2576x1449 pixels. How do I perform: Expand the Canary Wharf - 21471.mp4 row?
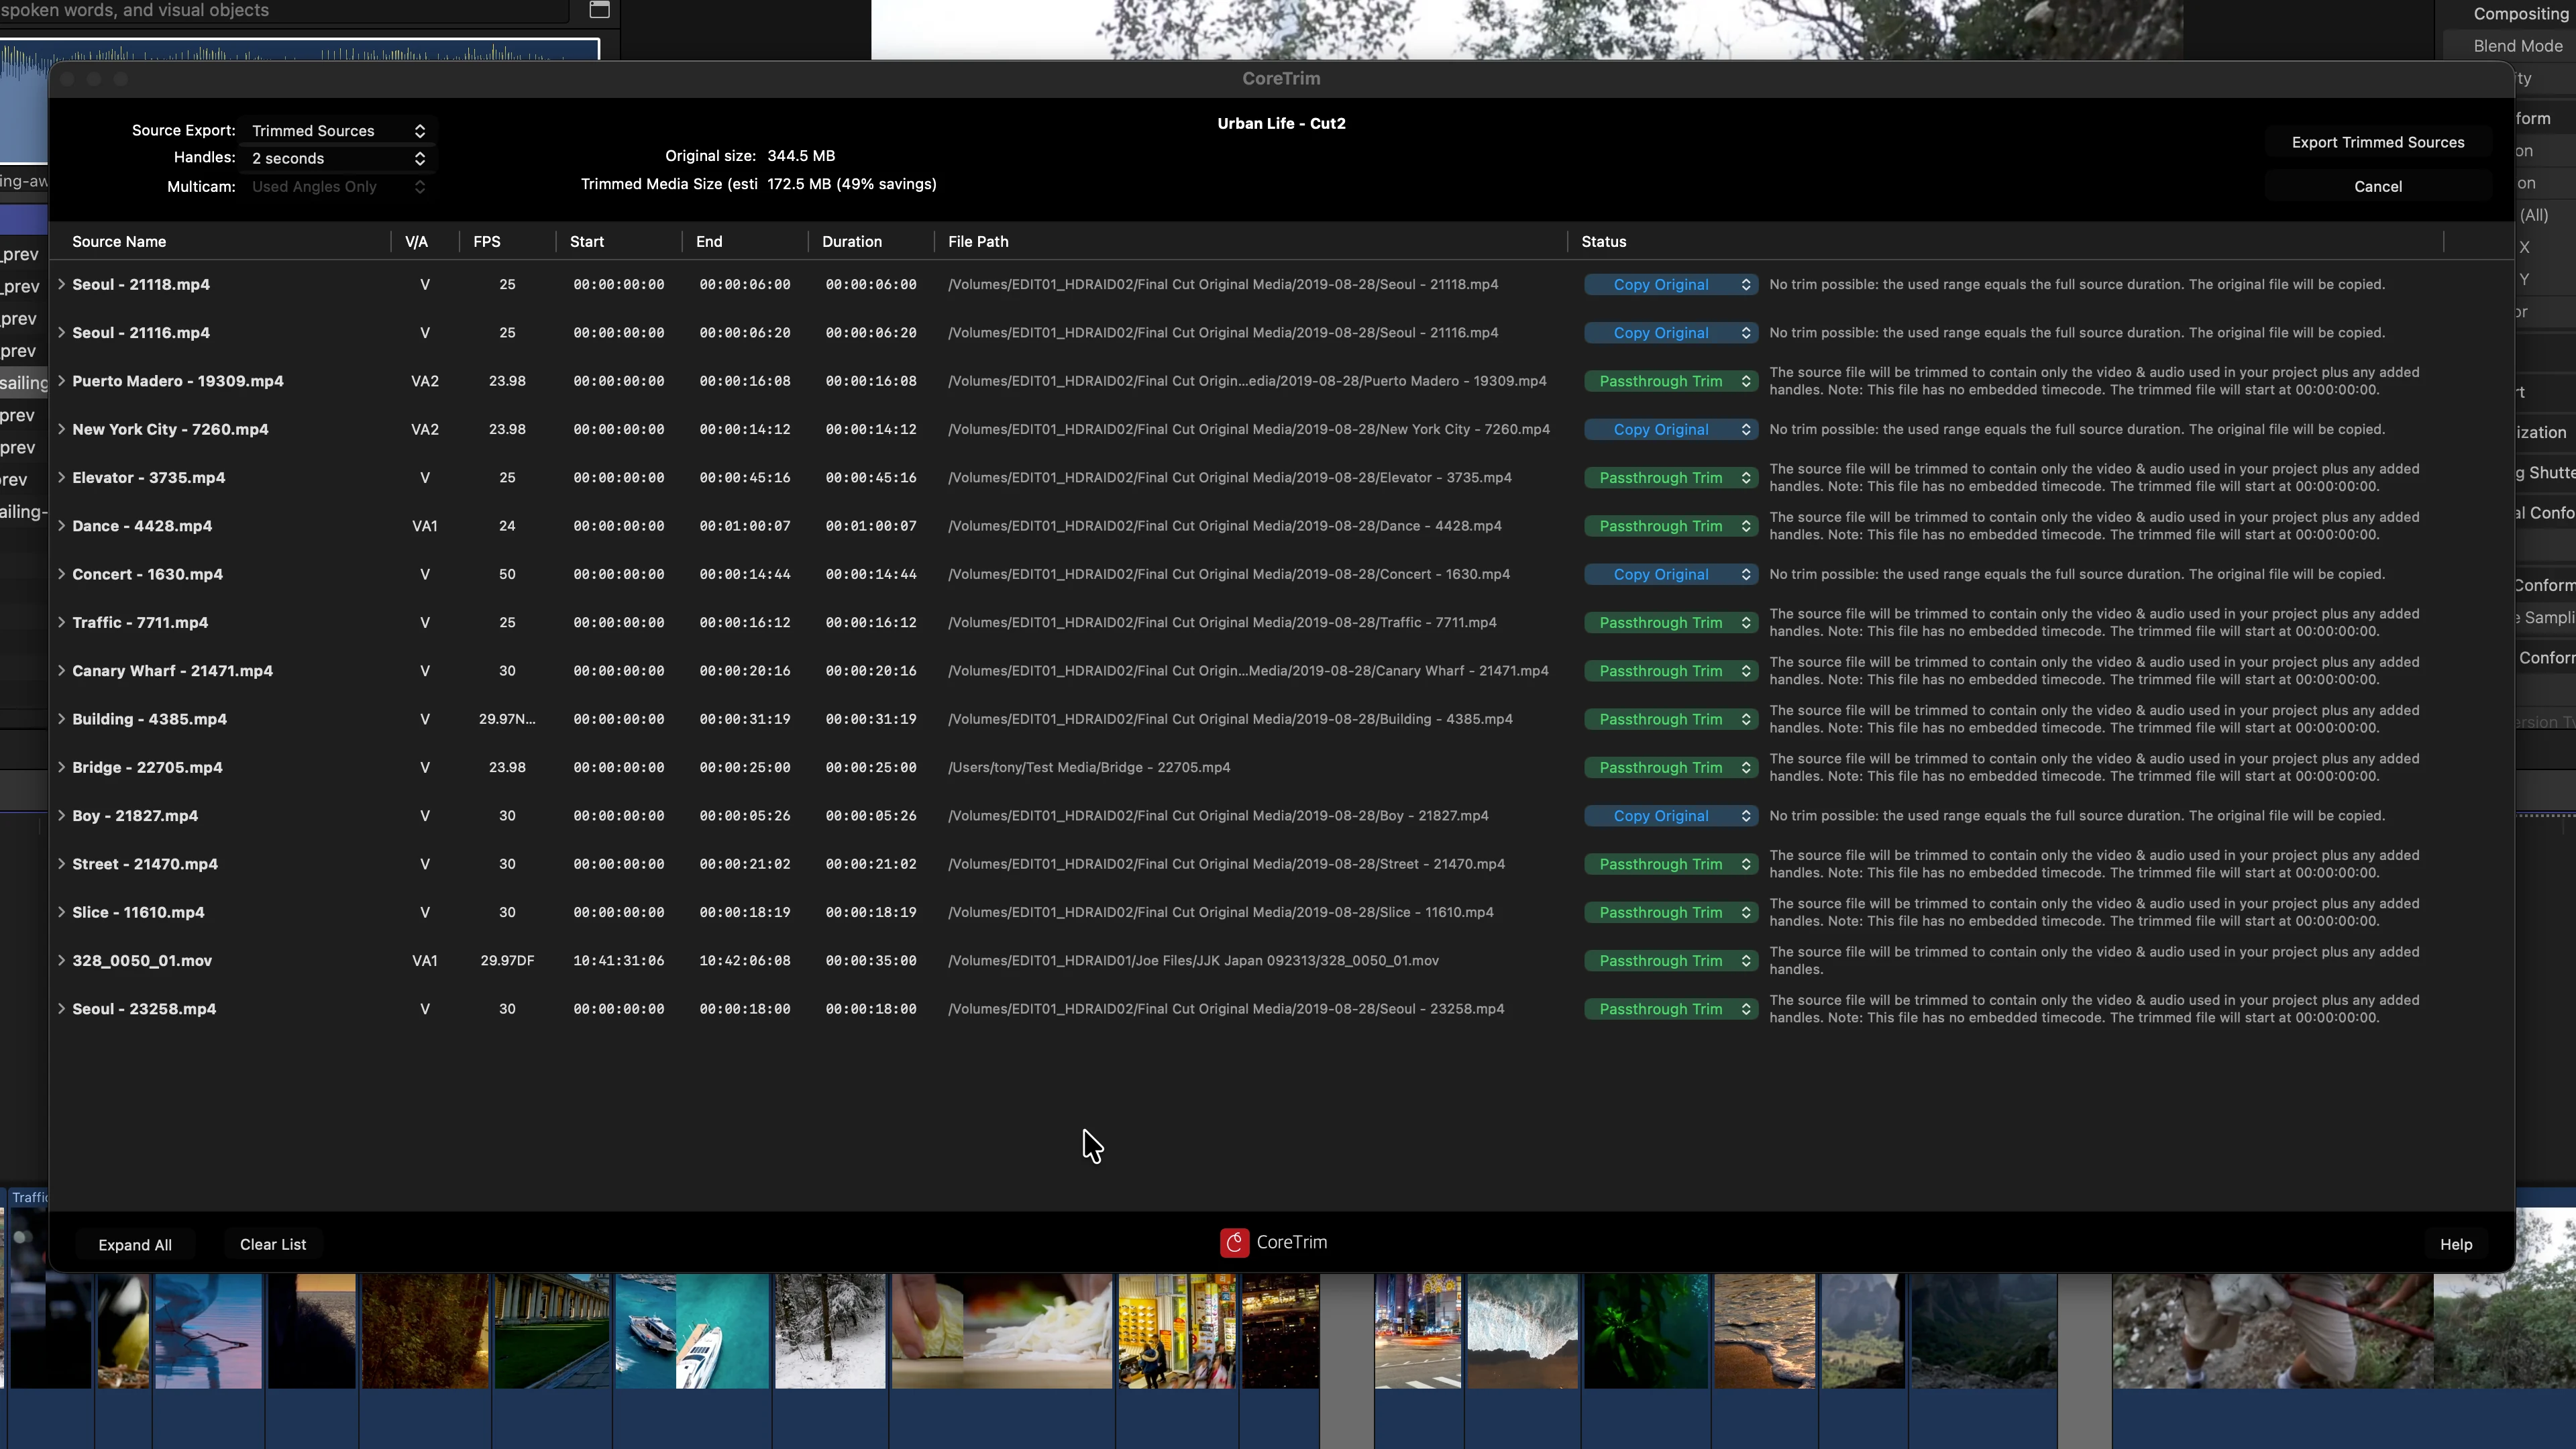pyautogui.click(x=61, y=671)
